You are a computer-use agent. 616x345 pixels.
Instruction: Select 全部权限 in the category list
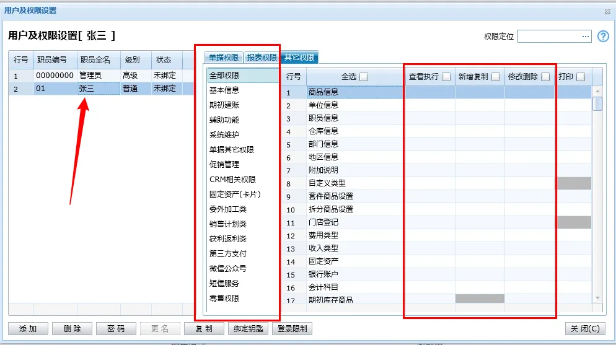pos(243,76)
